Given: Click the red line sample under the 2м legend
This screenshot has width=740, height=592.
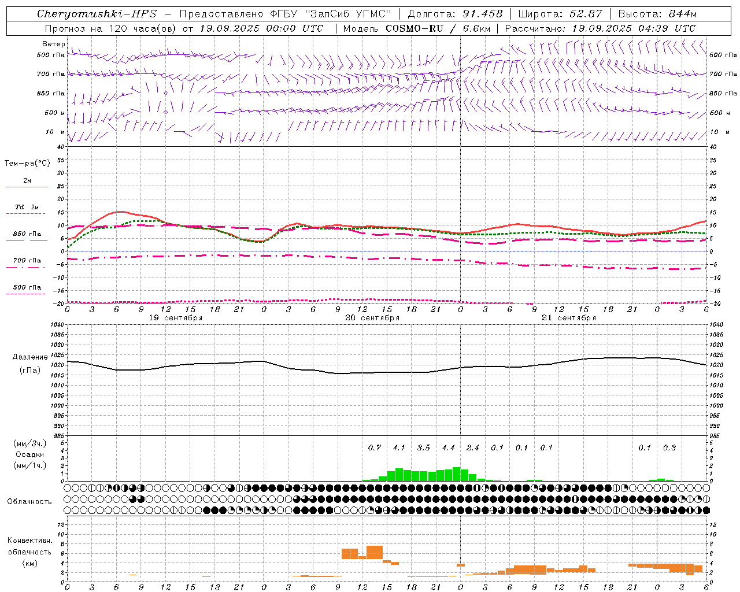Looking at the screenshot, I should pos(27,187).
